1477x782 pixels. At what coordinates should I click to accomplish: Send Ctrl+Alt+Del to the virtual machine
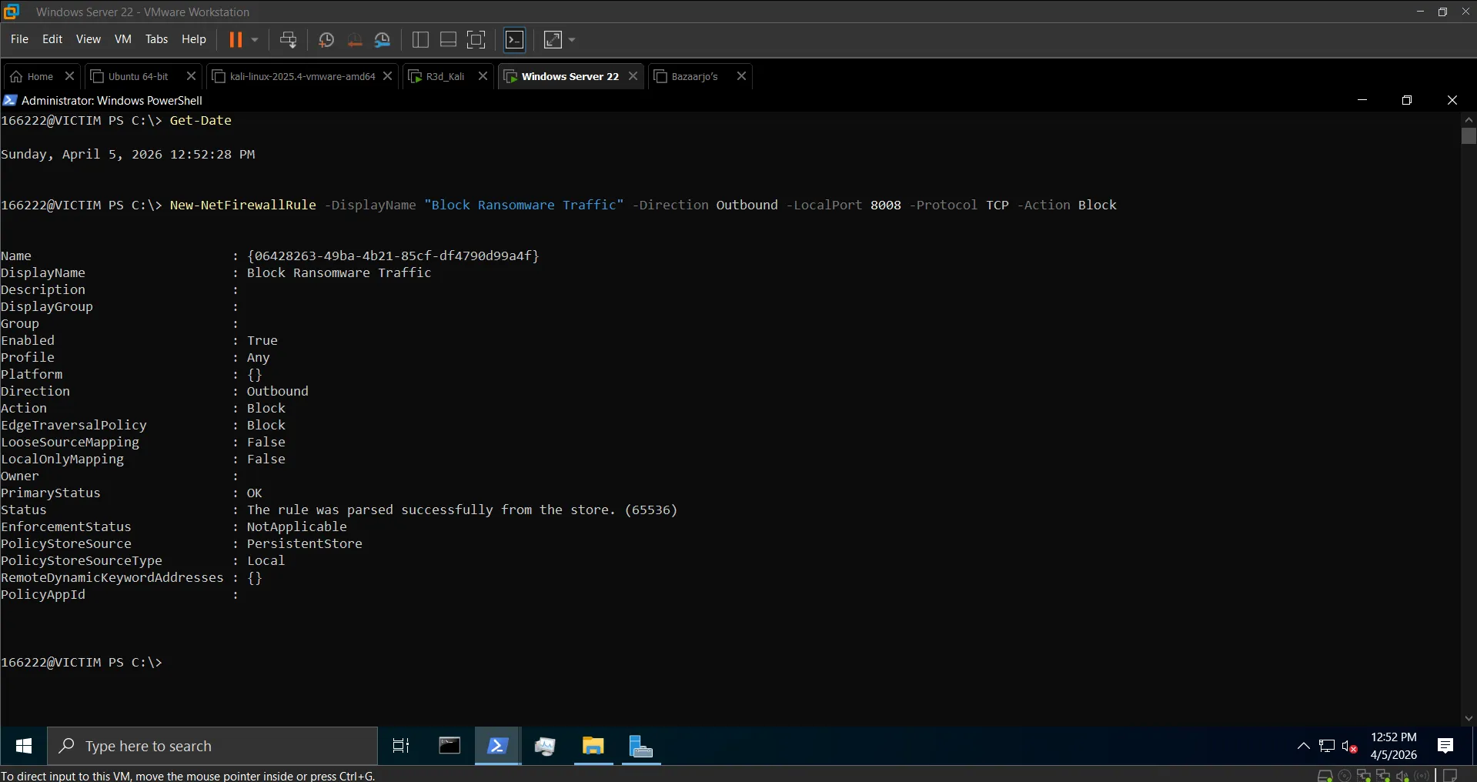pos(289,40)
